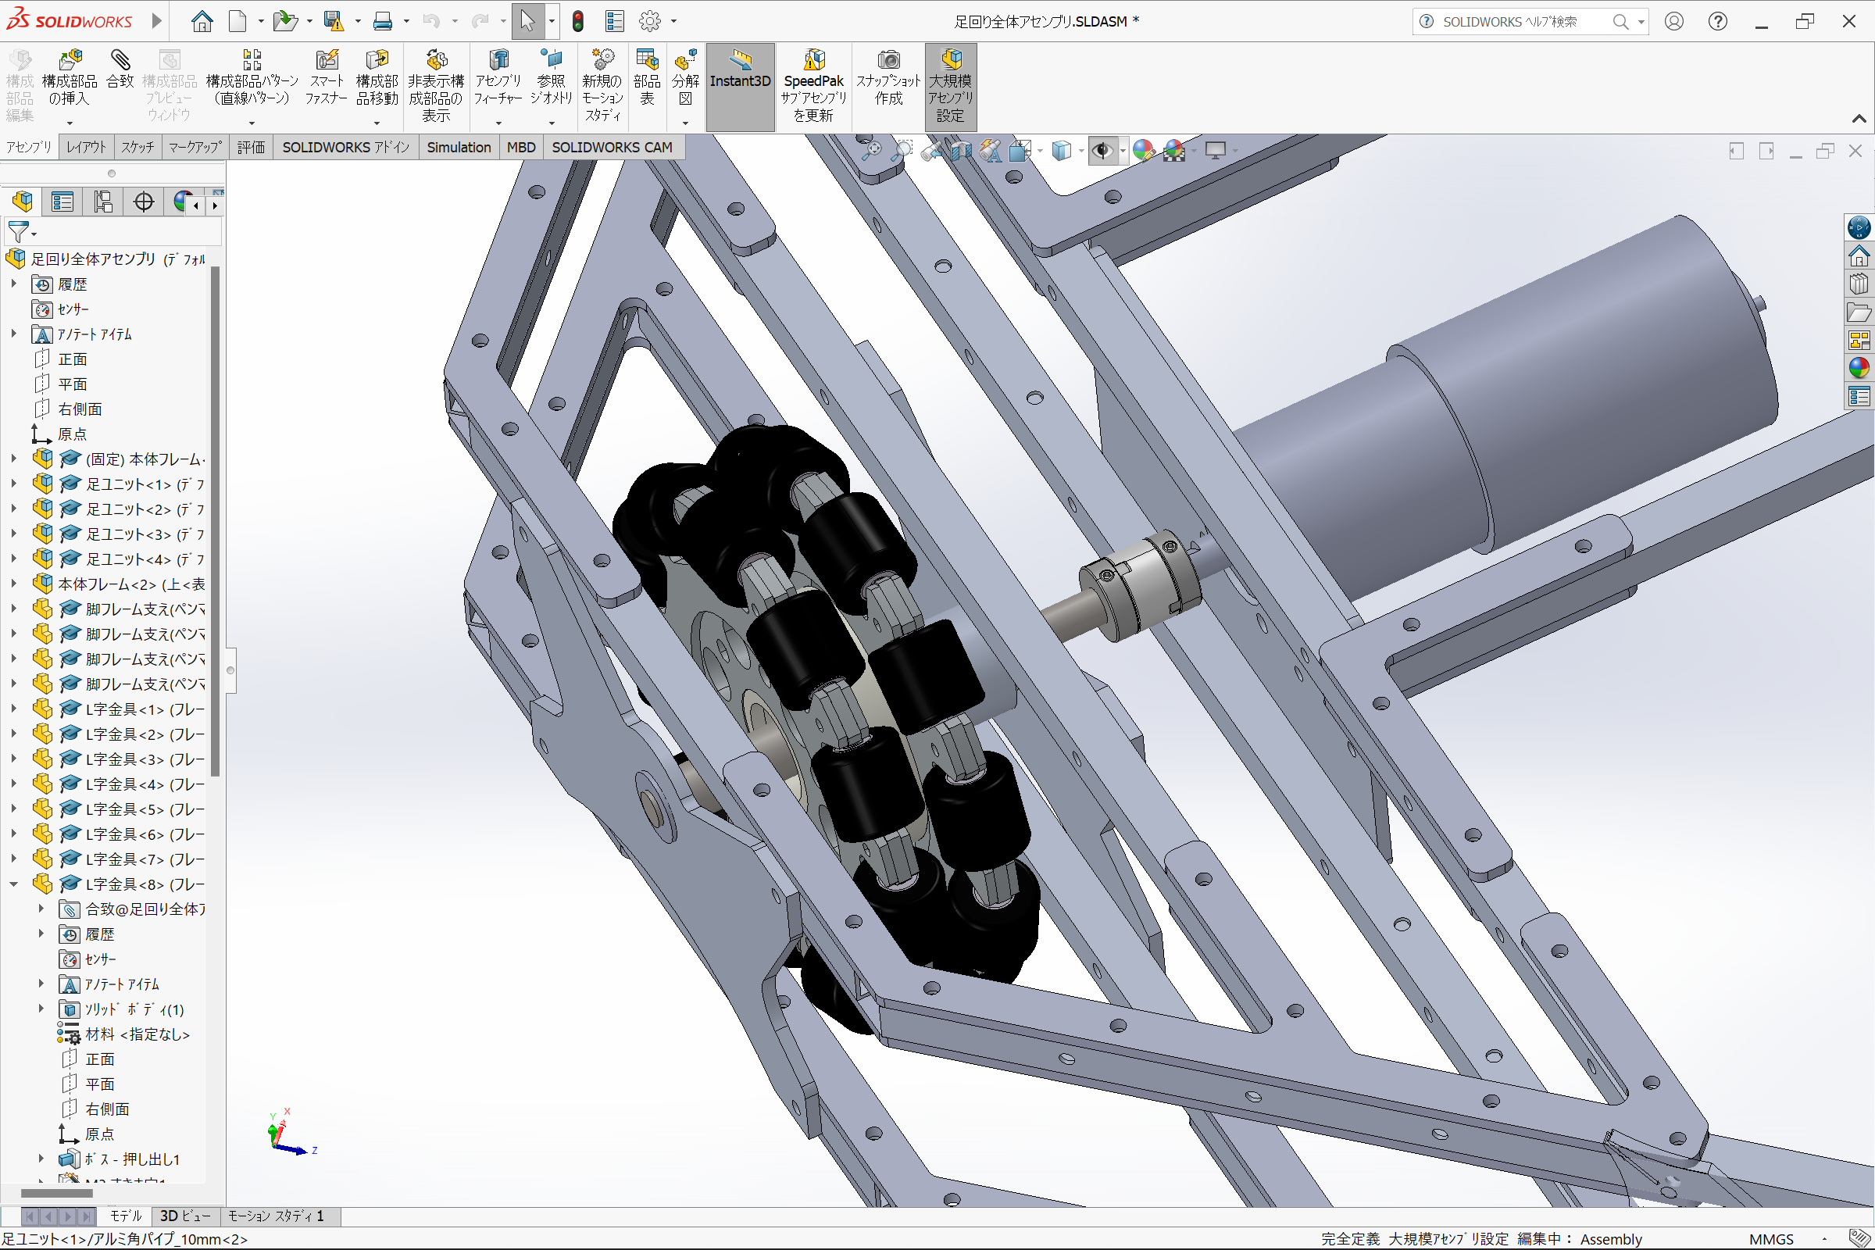The height and width of the screenshot is (1250, 1875).
Task: Open the dropdown under 構成部品の挿入
Action: tap(70, 123)
